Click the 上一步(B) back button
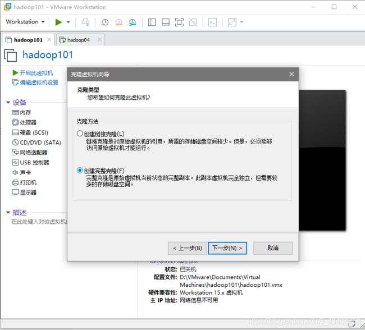This screenshot has width=365, height=330. (188, 248)
